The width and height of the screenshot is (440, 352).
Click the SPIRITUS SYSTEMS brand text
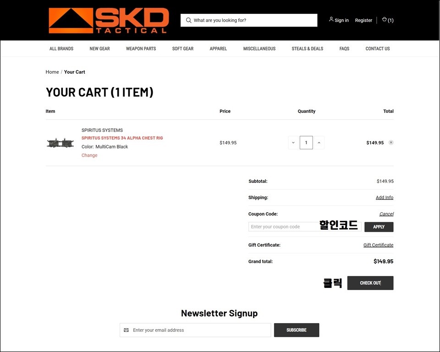(102, 130)
